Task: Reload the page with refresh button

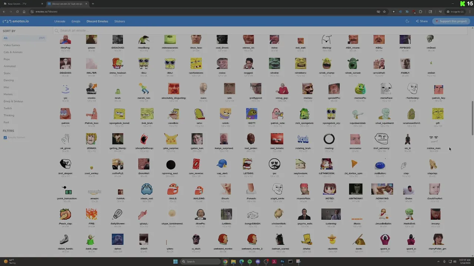Action: point(17,11)
